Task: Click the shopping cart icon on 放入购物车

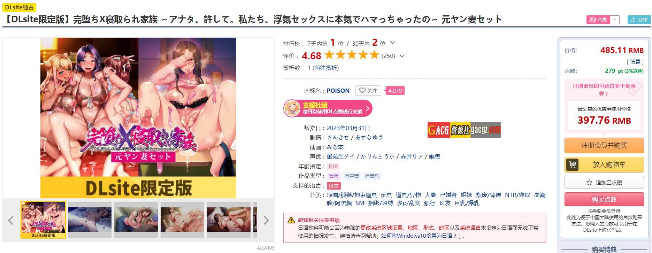Action: [572, 164]
